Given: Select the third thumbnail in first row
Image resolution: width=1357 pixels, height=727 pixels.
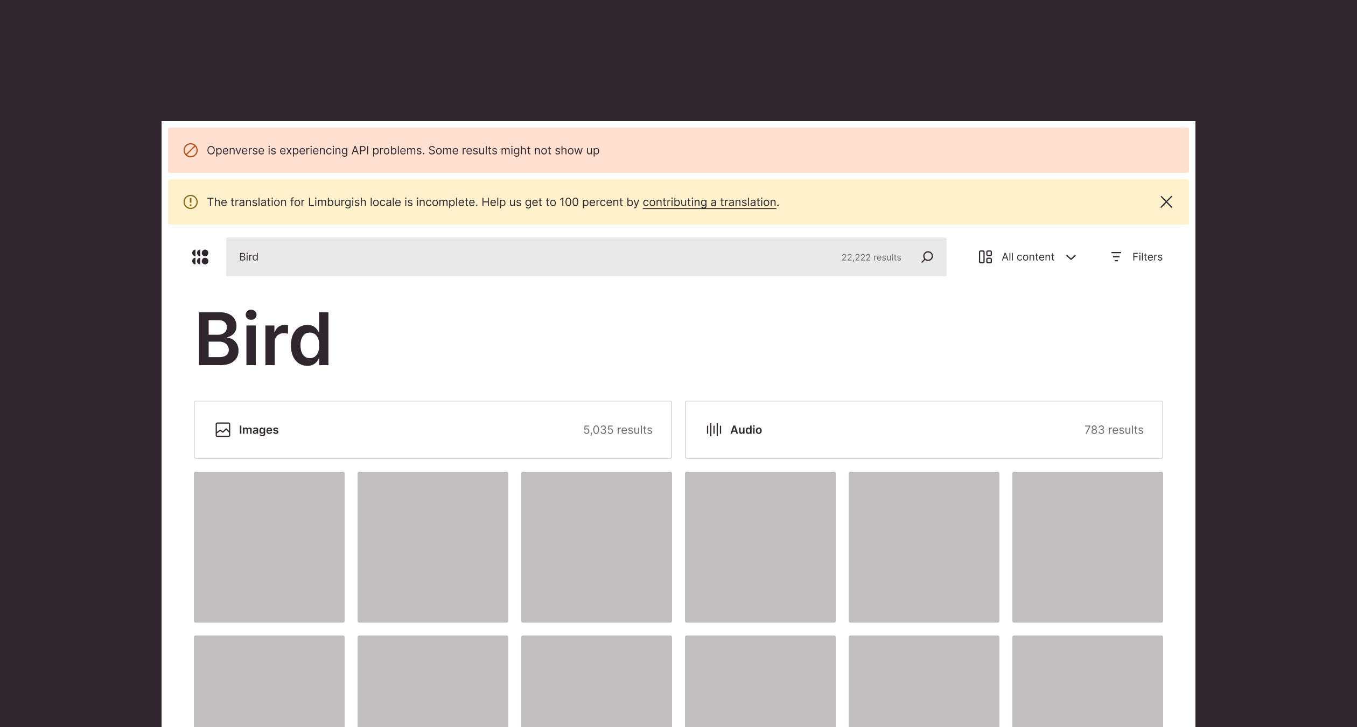Looking at the screenshot, I should pyautogui.click(x=596, y=547).
